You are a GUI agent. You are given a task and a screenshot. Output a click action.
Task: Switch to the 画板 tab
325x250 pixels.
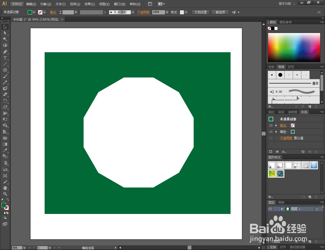(x=281, y=202)
